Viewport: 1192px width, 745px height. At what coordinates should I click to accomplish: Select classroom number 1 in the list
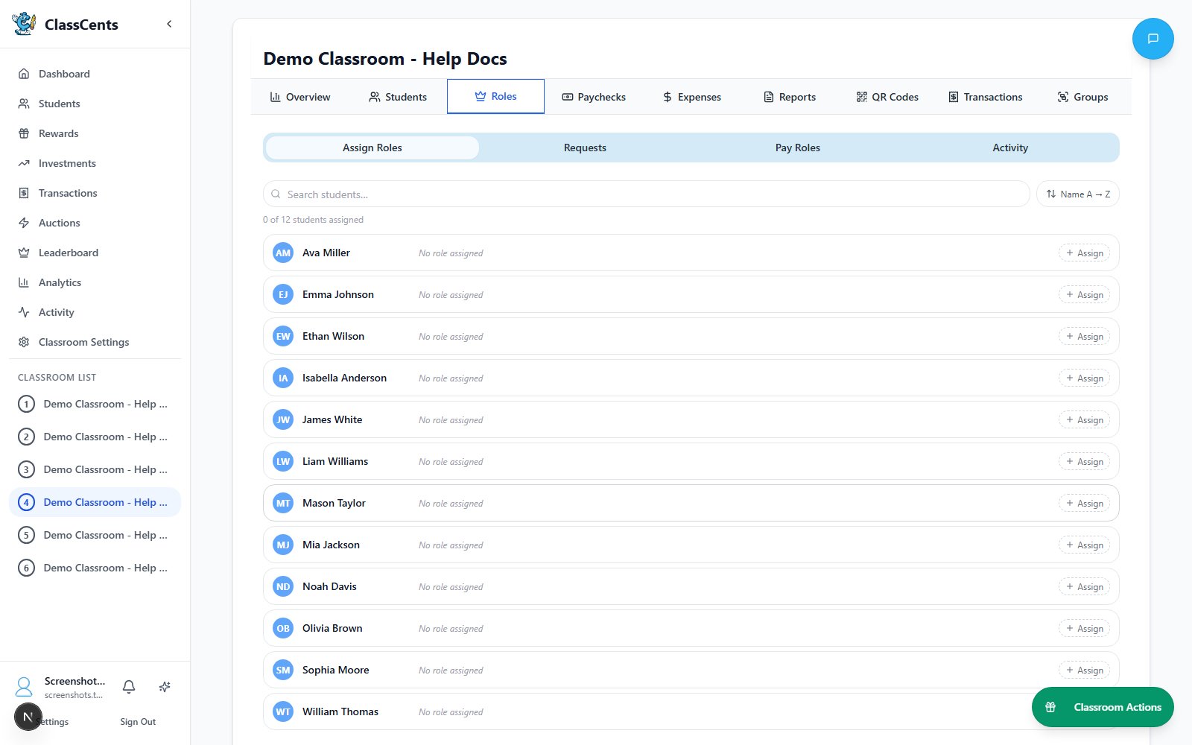point(95,404)
